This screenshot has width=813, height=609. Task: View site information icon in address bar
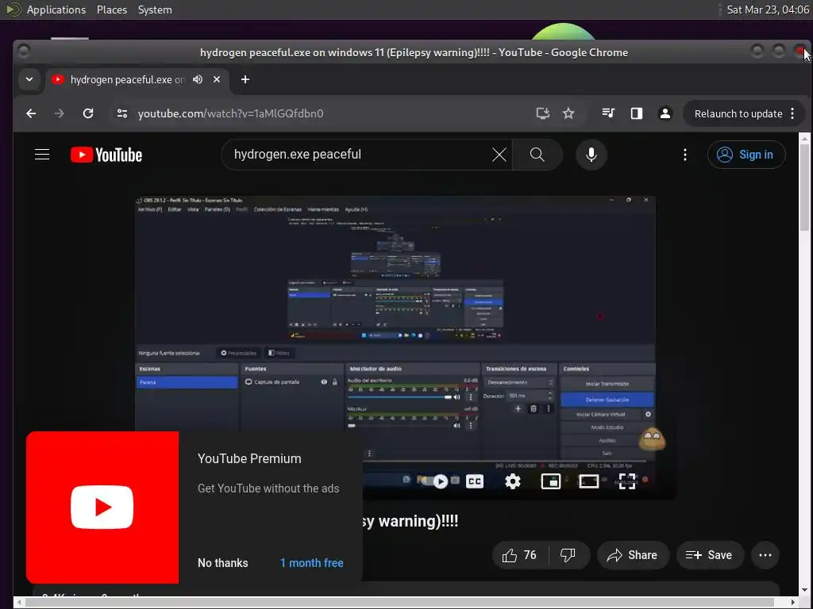pyautogui.click(x=121, y=113)
